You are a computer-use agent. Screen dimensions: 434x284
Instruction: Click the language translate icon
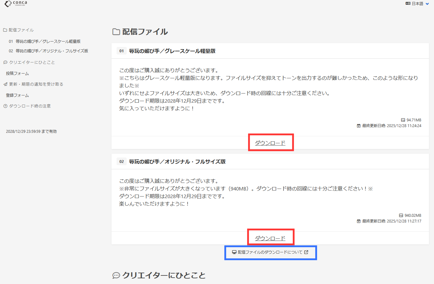[408, 4]
